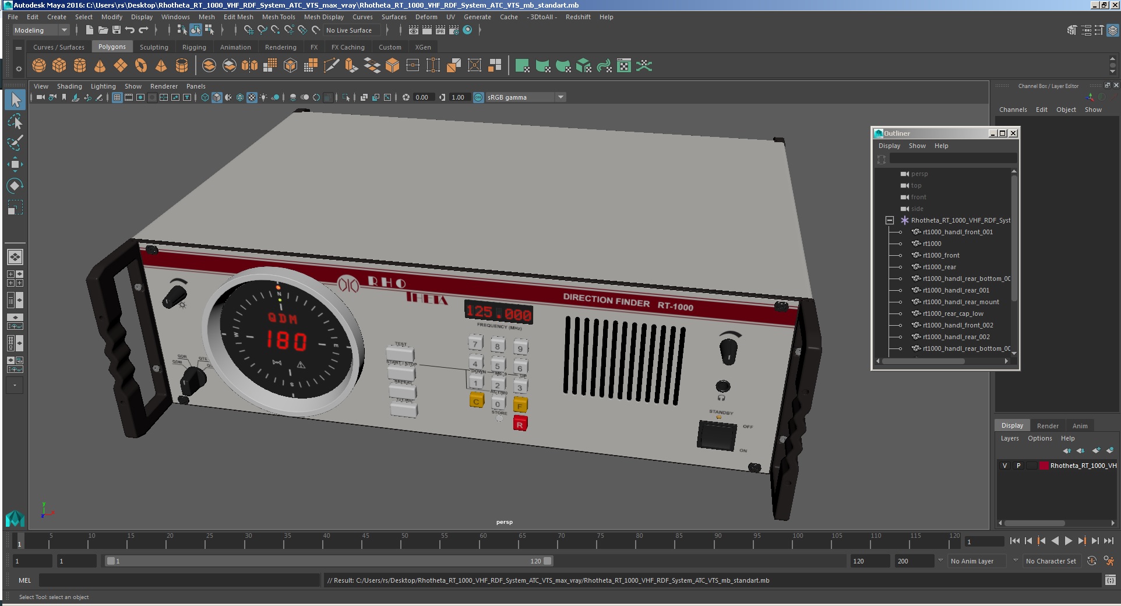The image size is (1121, 606).
Task: Create a polygon cone from shelf
Action: coord(100,66)
